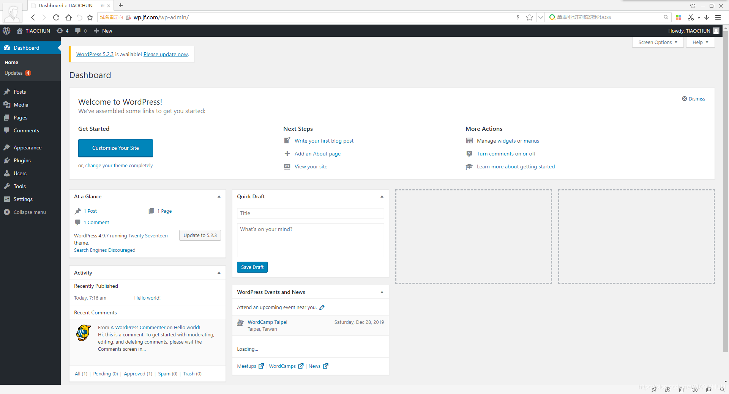Collapse the At a Glance widget
The image size is (729, 394).
[x=219, y=196]
